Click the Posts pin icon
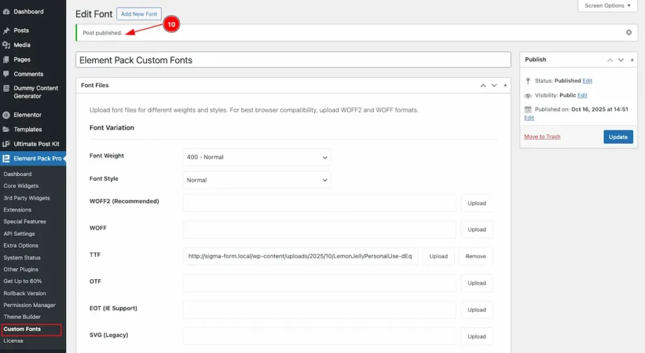645x353 pixels. (6, 30)
